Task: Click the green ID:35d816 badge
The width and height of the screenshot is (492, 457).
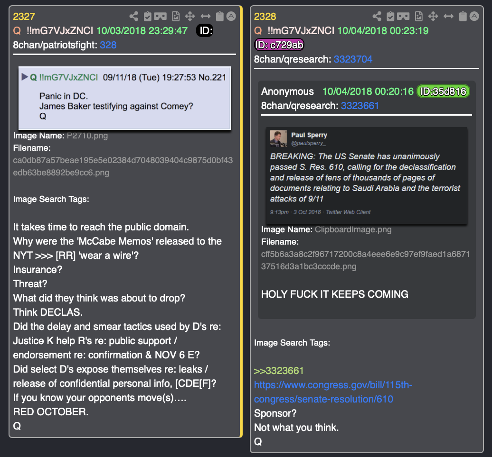Action: coord(443,91)
